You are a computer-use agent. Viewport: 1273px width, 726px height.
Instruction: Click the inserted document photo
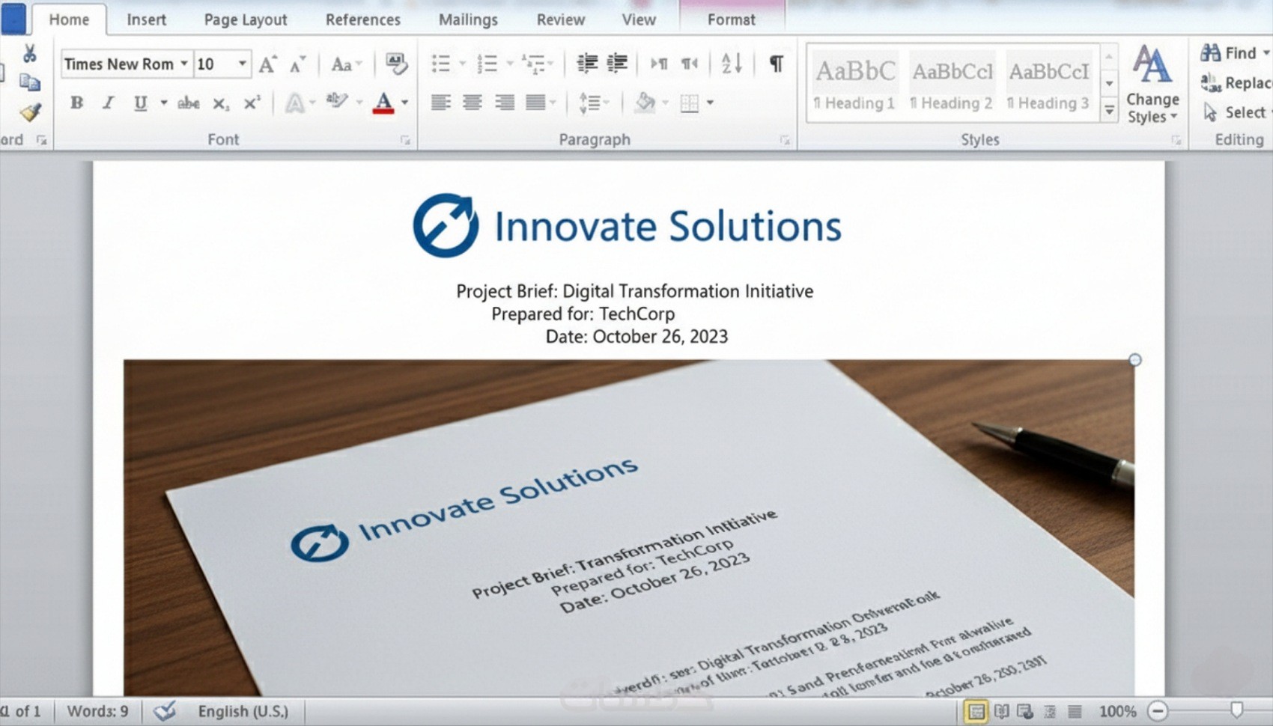coord(628,528)
